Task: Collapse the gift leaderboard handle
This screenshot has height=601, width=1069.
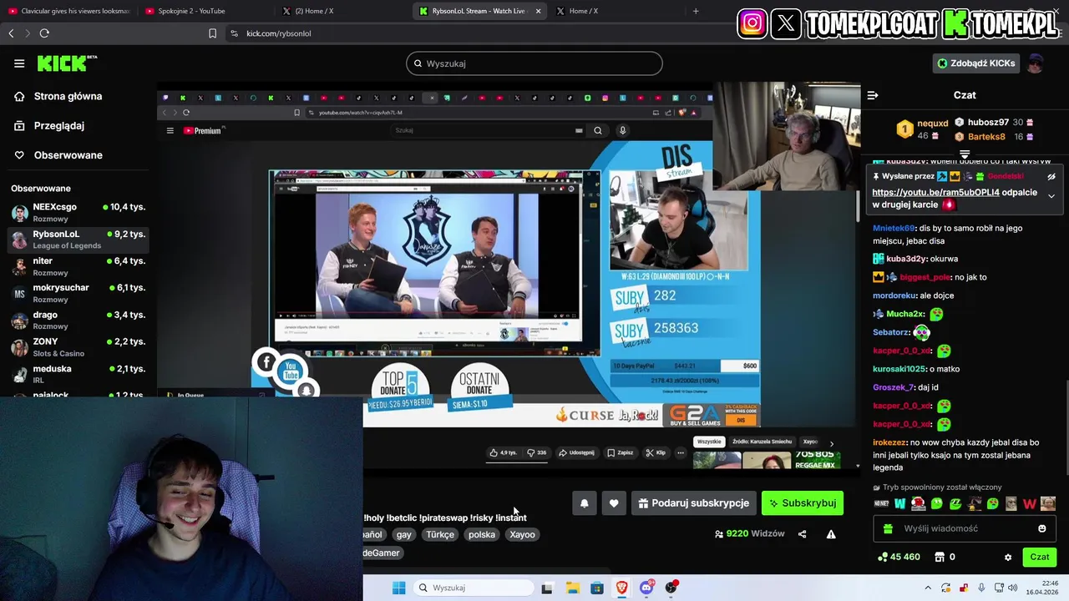Action: coord(965,154)
